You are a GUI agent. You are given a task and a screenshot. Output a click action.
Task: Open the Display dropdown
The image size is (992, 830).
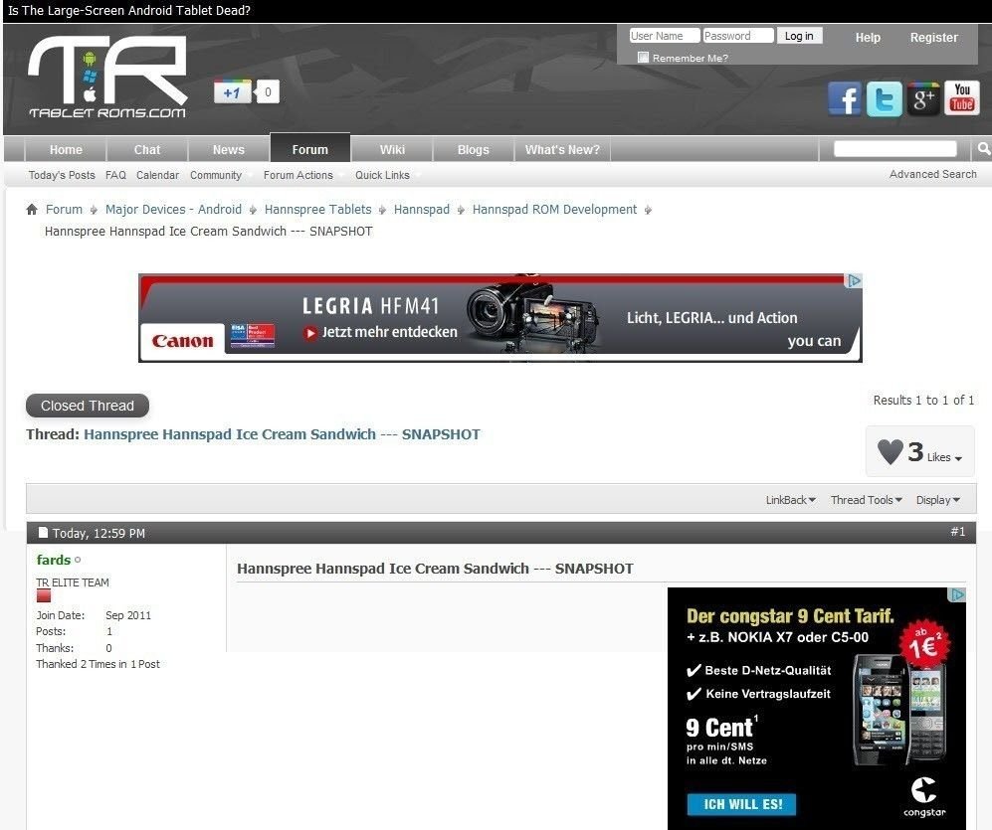coord(938,500)
